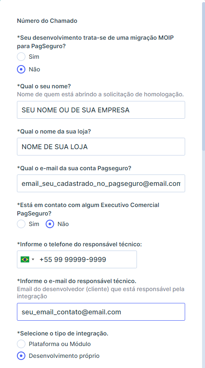Choose Não for Executivo Comercial contact

pos(50,224)
